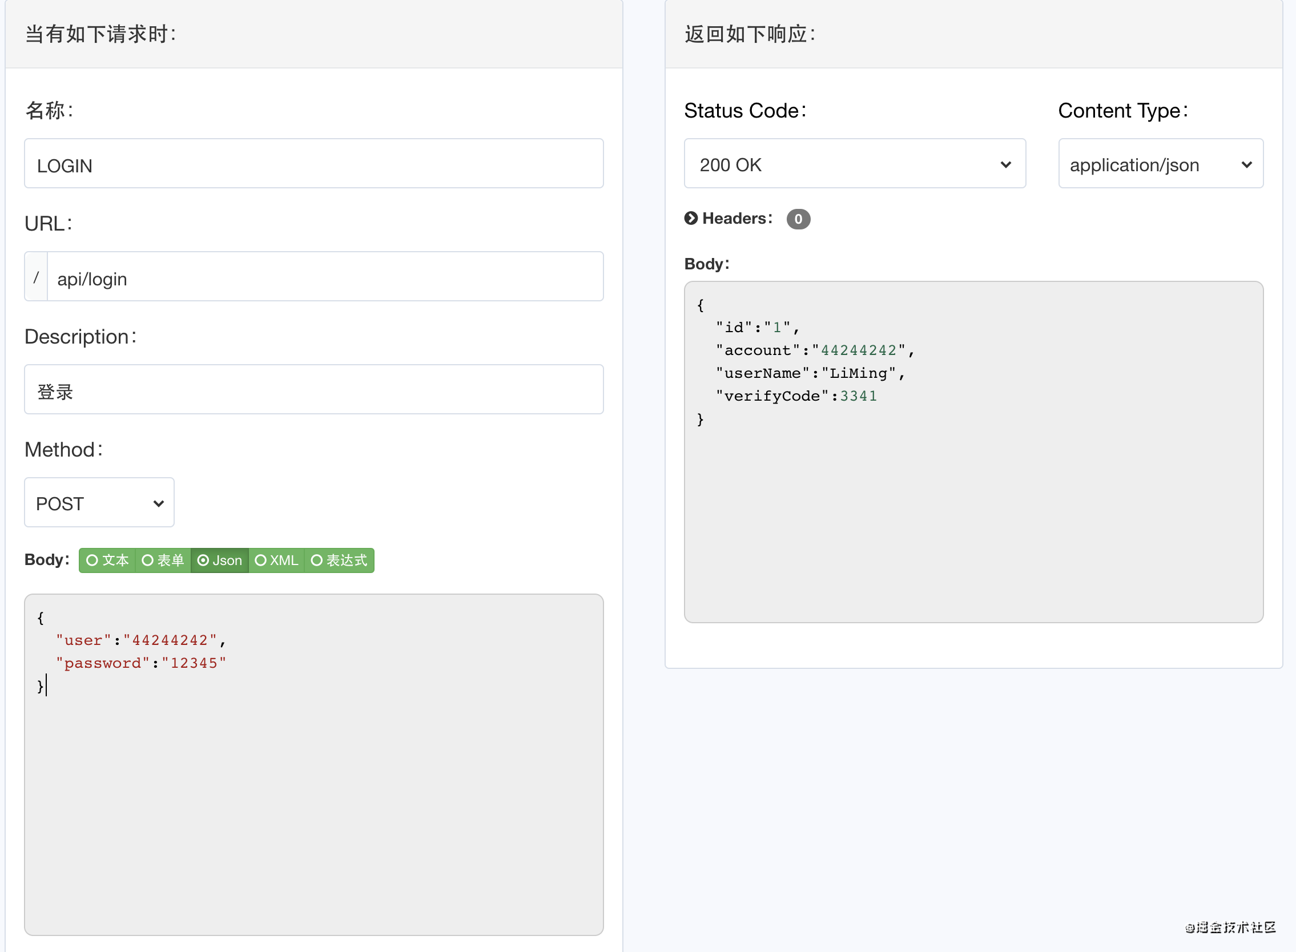Select the Json body type
This screenshot has width=1296, height=952.
click(x=220, y=560)
